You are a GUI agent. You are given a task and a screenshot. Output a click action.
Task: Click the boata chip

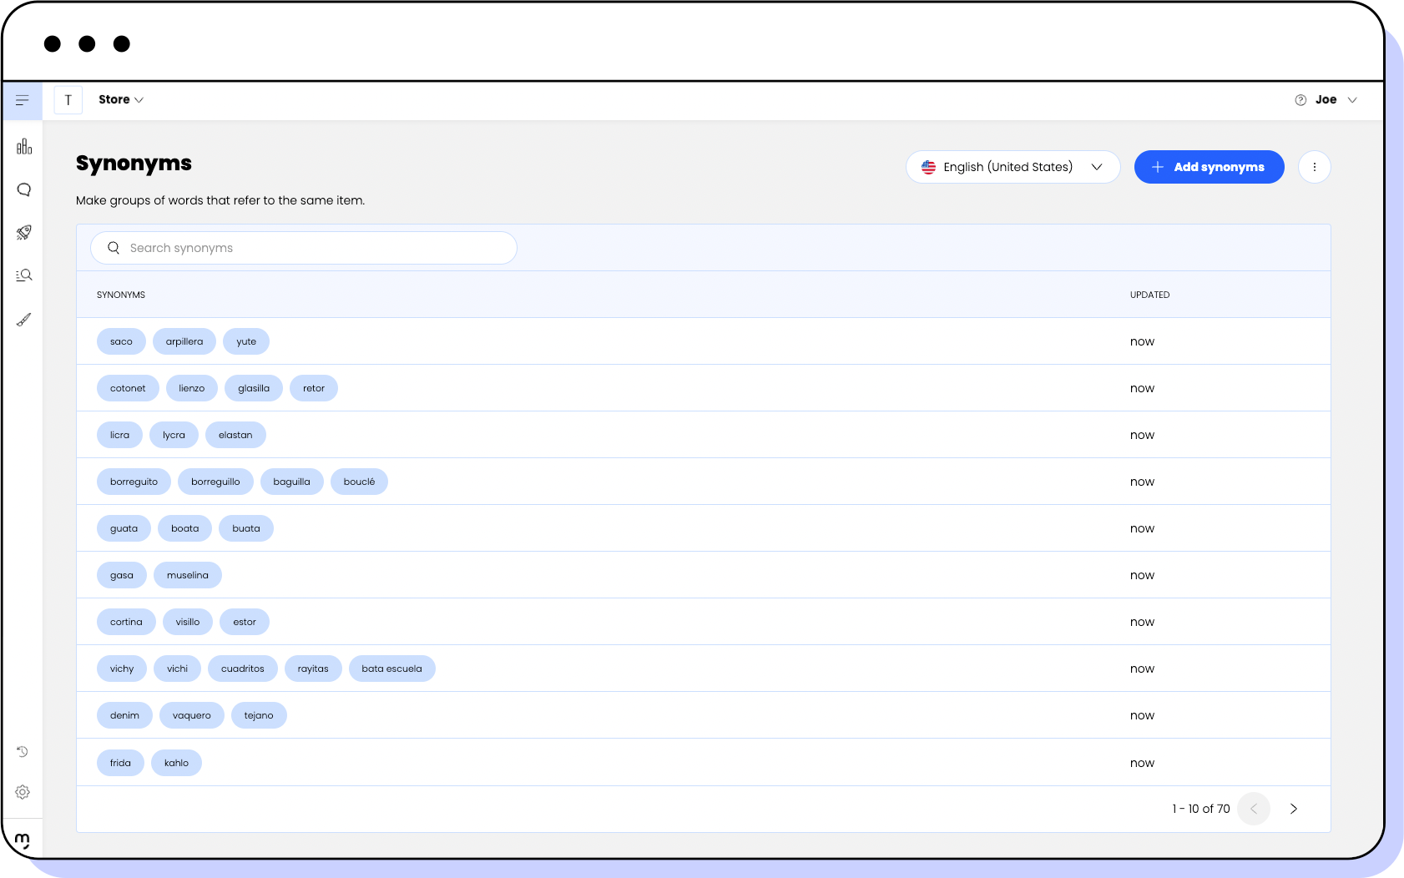tap(184, 528)
